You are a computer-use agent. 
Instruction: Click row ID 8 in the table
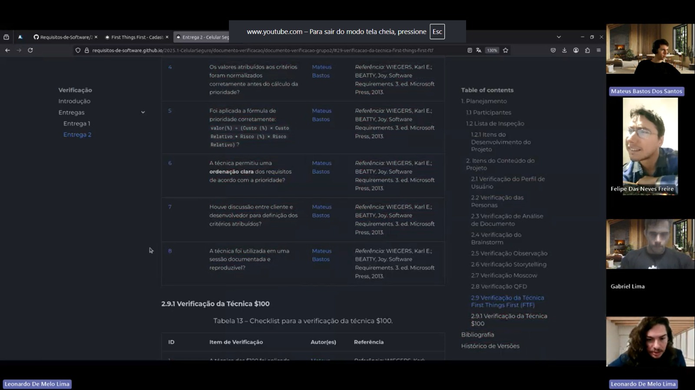point(170,251)
